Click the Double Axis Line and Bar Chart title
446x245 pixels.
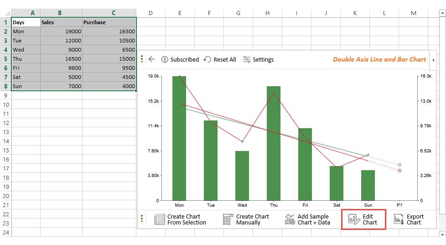[x=379, y=59]
